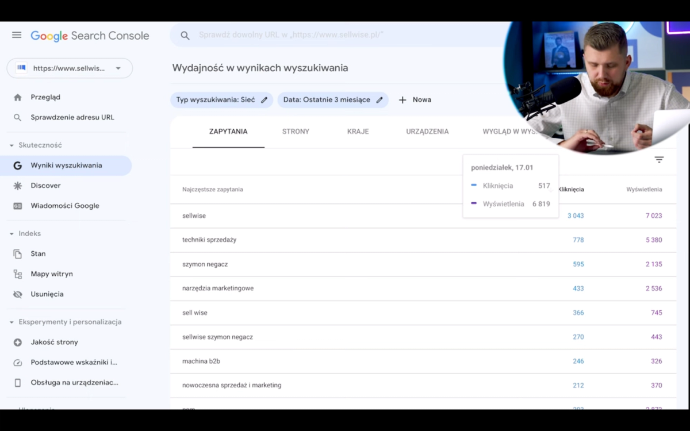
Task: Click the Jakość strony icon
Action: pos(18,343)
